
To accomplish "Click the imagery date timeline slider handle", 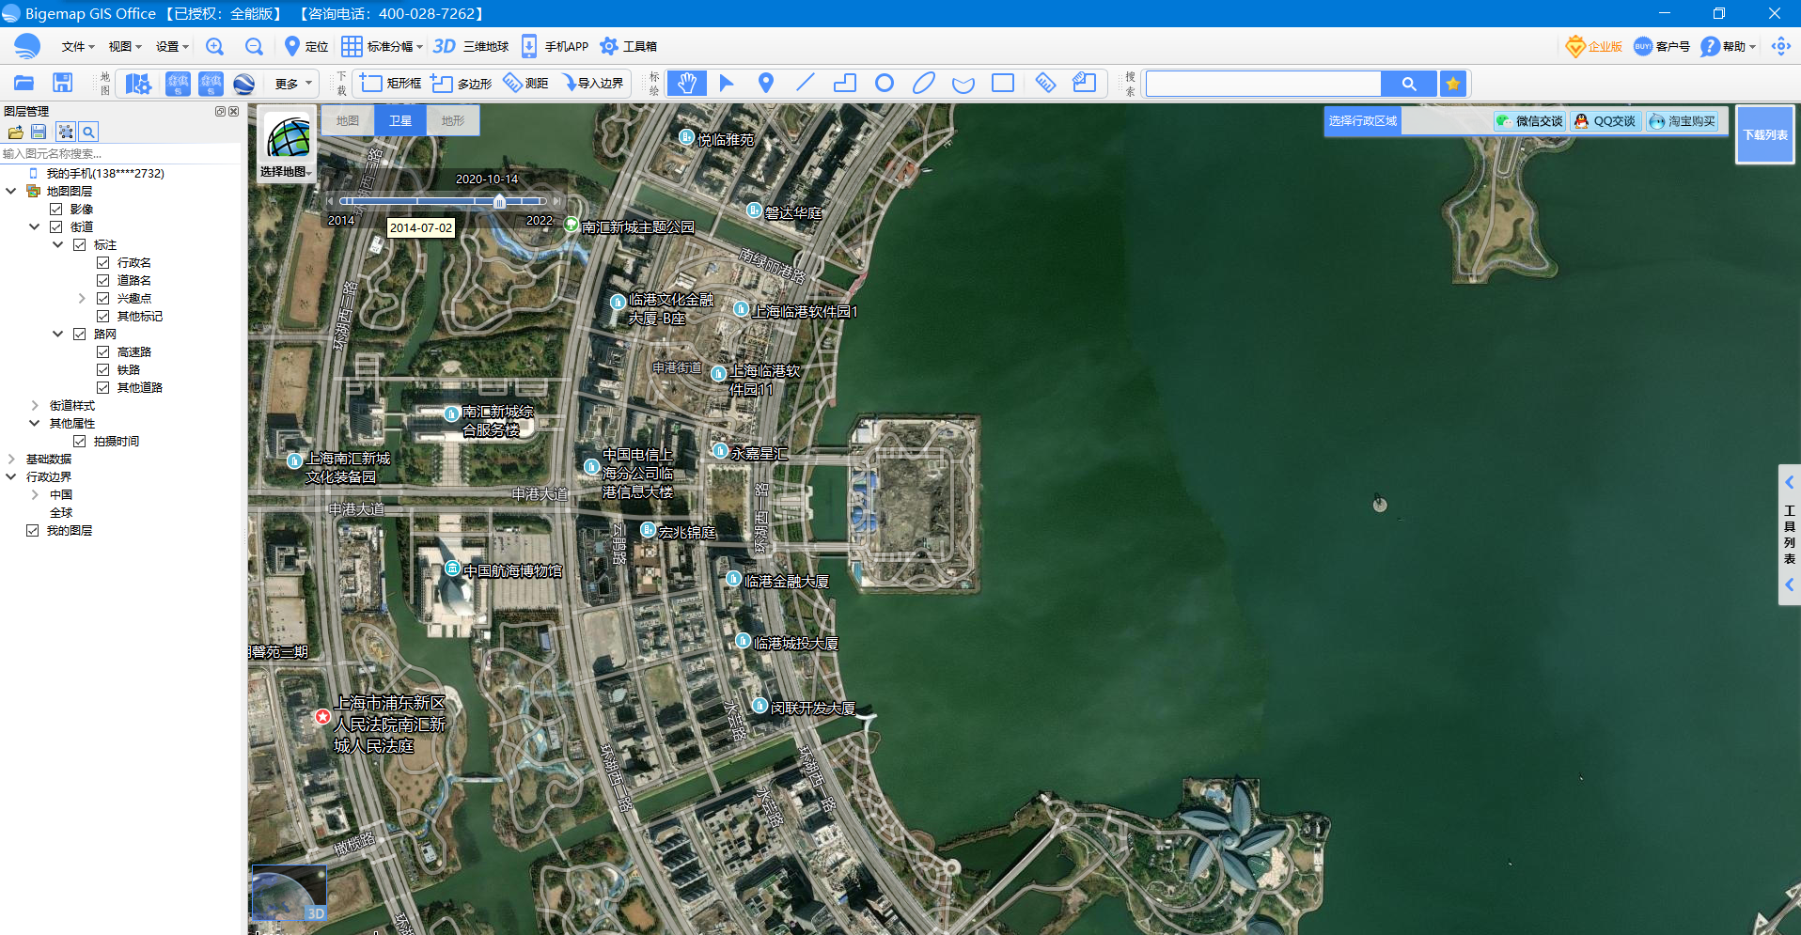I will pyautogui.click(x=499, y=201).
